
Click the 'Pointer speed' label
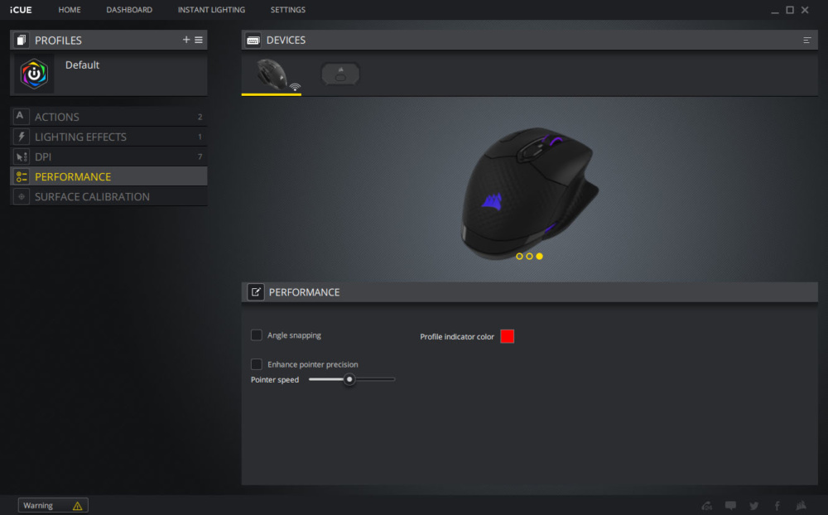click(275, 380)
